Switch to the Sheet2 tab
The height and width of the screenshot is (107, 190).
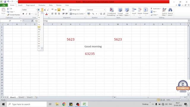(x=21, y=97)
